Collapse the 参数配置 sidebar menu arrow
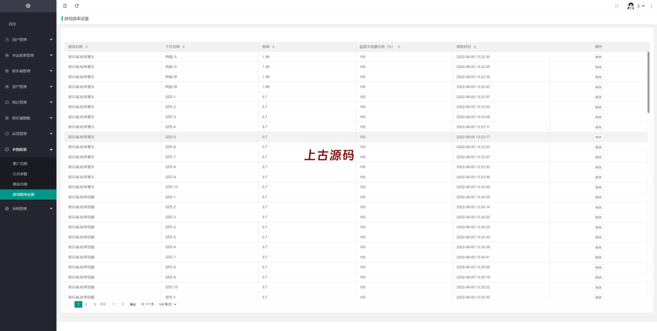 (51, 149)
